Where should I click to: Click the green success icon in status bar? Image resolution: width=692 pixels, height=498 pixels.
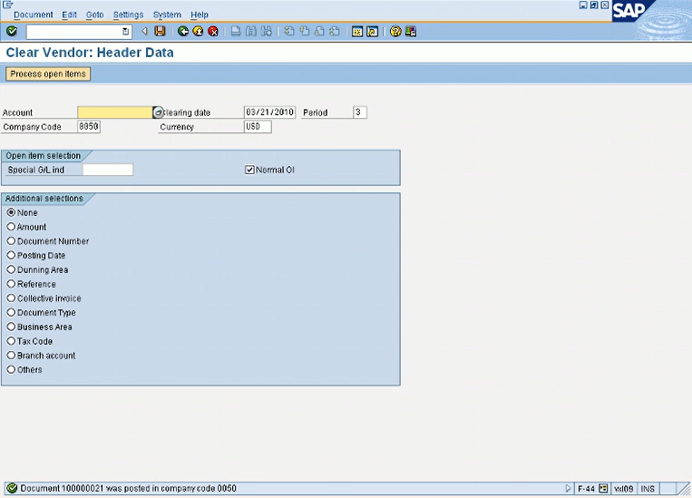[x=12, y=488]
